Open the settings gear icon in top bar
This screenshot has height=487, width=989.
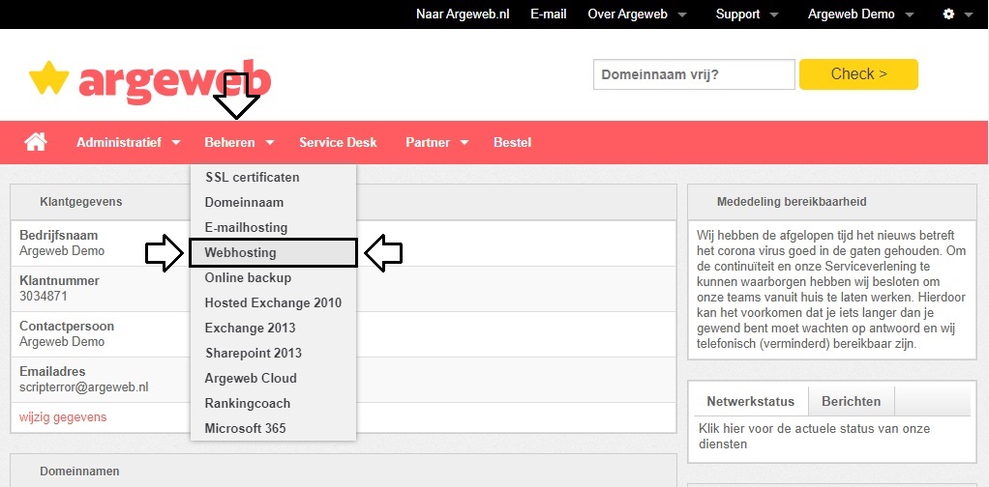(x=948, y=14)
